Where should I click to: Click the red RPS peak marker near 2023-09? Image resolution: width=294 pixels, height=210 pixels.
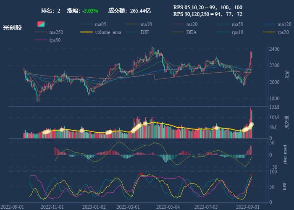click(252, 174)
